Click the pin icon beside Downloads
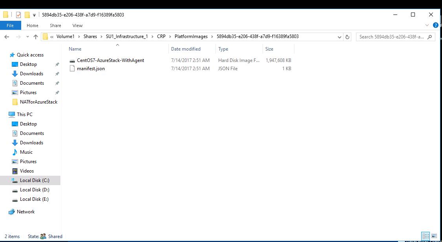The height and width of the screenshot is (242, 442). [x=57, y=74]
